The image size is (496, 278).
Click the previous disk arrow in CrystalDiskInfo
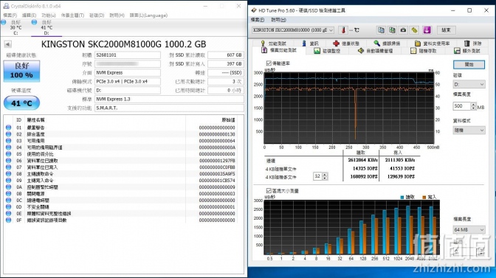pos(8,44)
